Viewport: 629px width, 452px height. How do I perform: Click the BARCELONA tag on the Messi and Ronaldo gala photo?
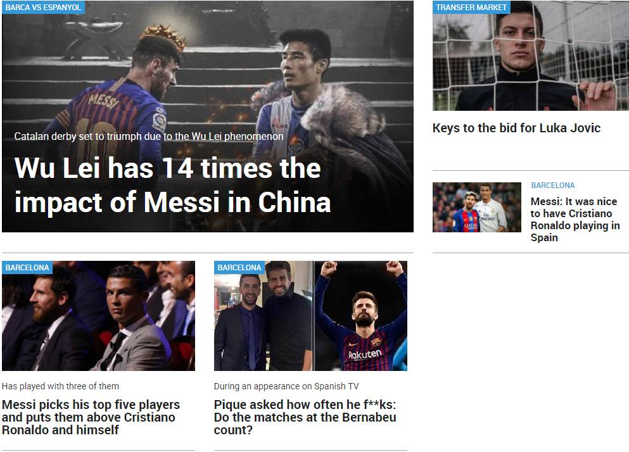click(x=27, y=268)
